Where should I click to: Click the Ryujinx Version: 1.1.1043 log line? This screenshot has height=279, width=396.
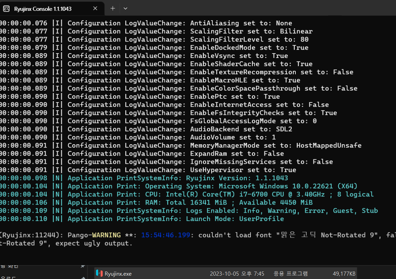tap(144, 178)
